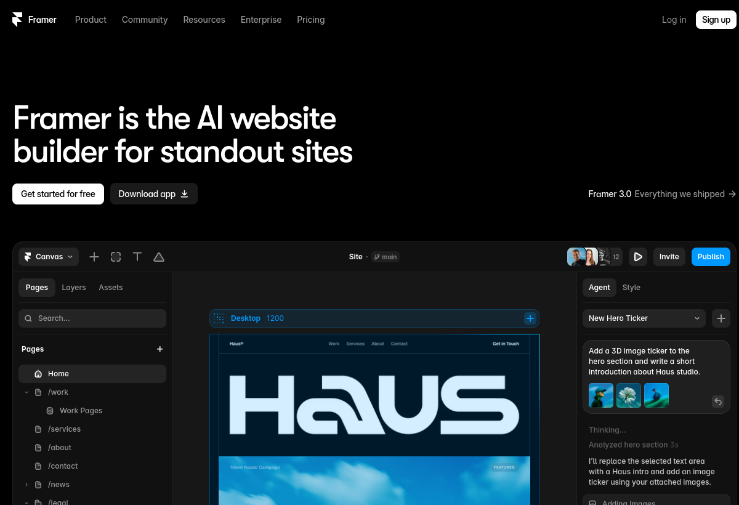Click Contact link in Haus preview
Image resolution: width=739 pixels, height=505 pixels.
click(399, 344)
